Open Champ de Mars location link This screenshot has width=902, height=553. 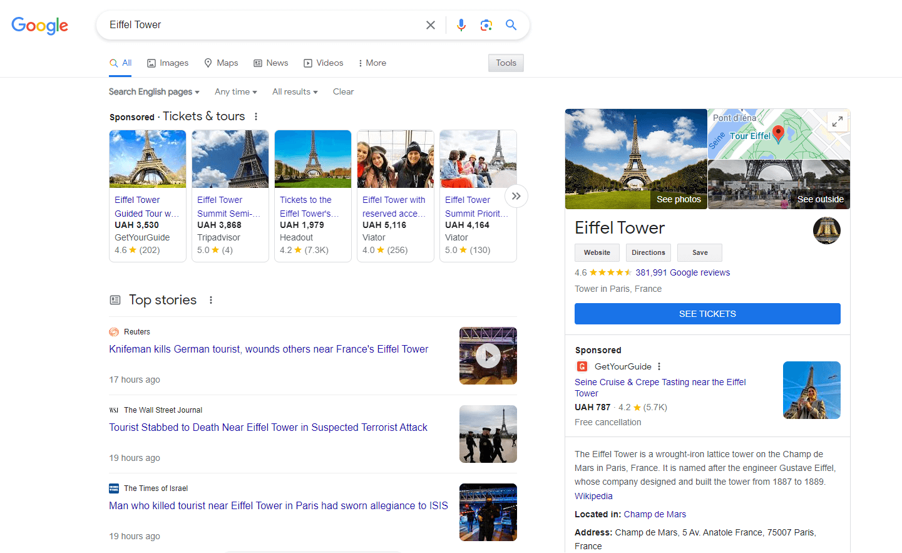pos(655,515)
